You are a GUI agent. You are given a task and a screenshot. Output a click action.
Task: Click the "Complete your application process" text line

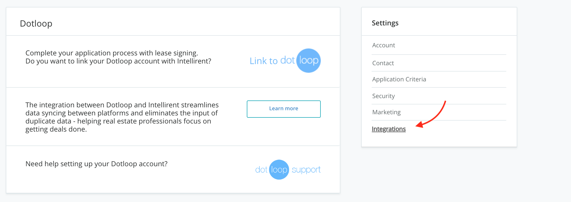(112, 53)
